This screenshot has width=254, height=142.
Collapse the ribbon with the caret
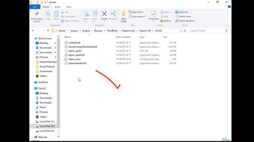(225, 7)
